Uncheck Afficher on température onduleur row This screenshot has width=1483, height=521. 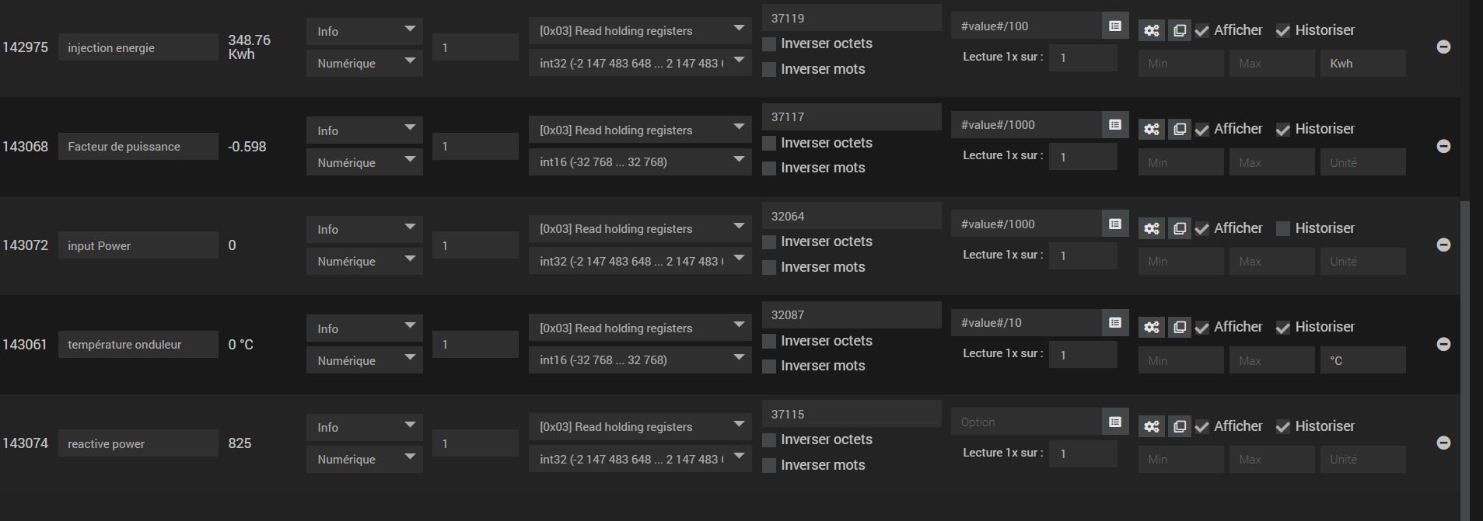click(x=1202, y=328)
